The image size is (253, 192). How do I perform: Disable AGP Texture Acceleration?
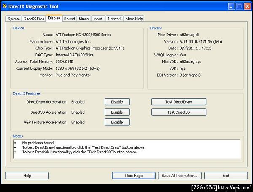pyautogui.click(x=117, y=122)
